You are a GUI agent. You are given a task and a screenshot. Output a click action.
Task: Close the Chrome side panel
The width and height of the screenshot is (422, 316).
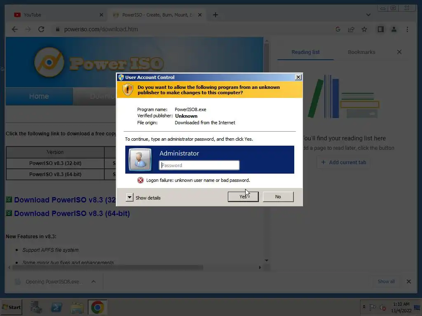pos(399,52)
